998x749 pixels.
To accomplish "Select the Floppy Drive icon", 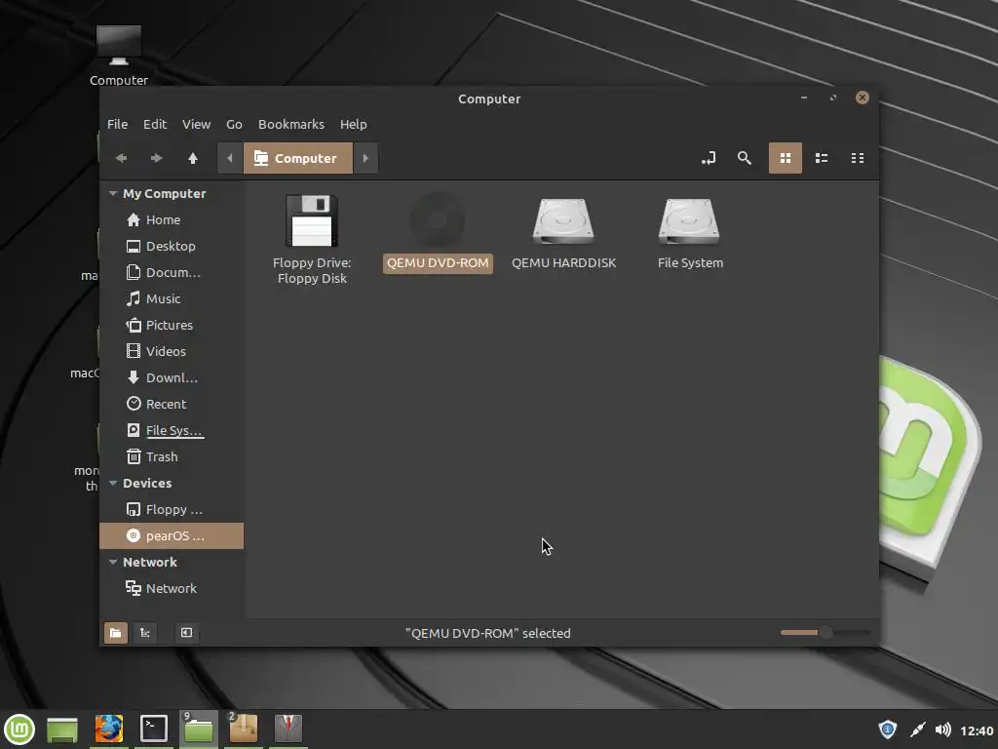I will tap(312, 220).
